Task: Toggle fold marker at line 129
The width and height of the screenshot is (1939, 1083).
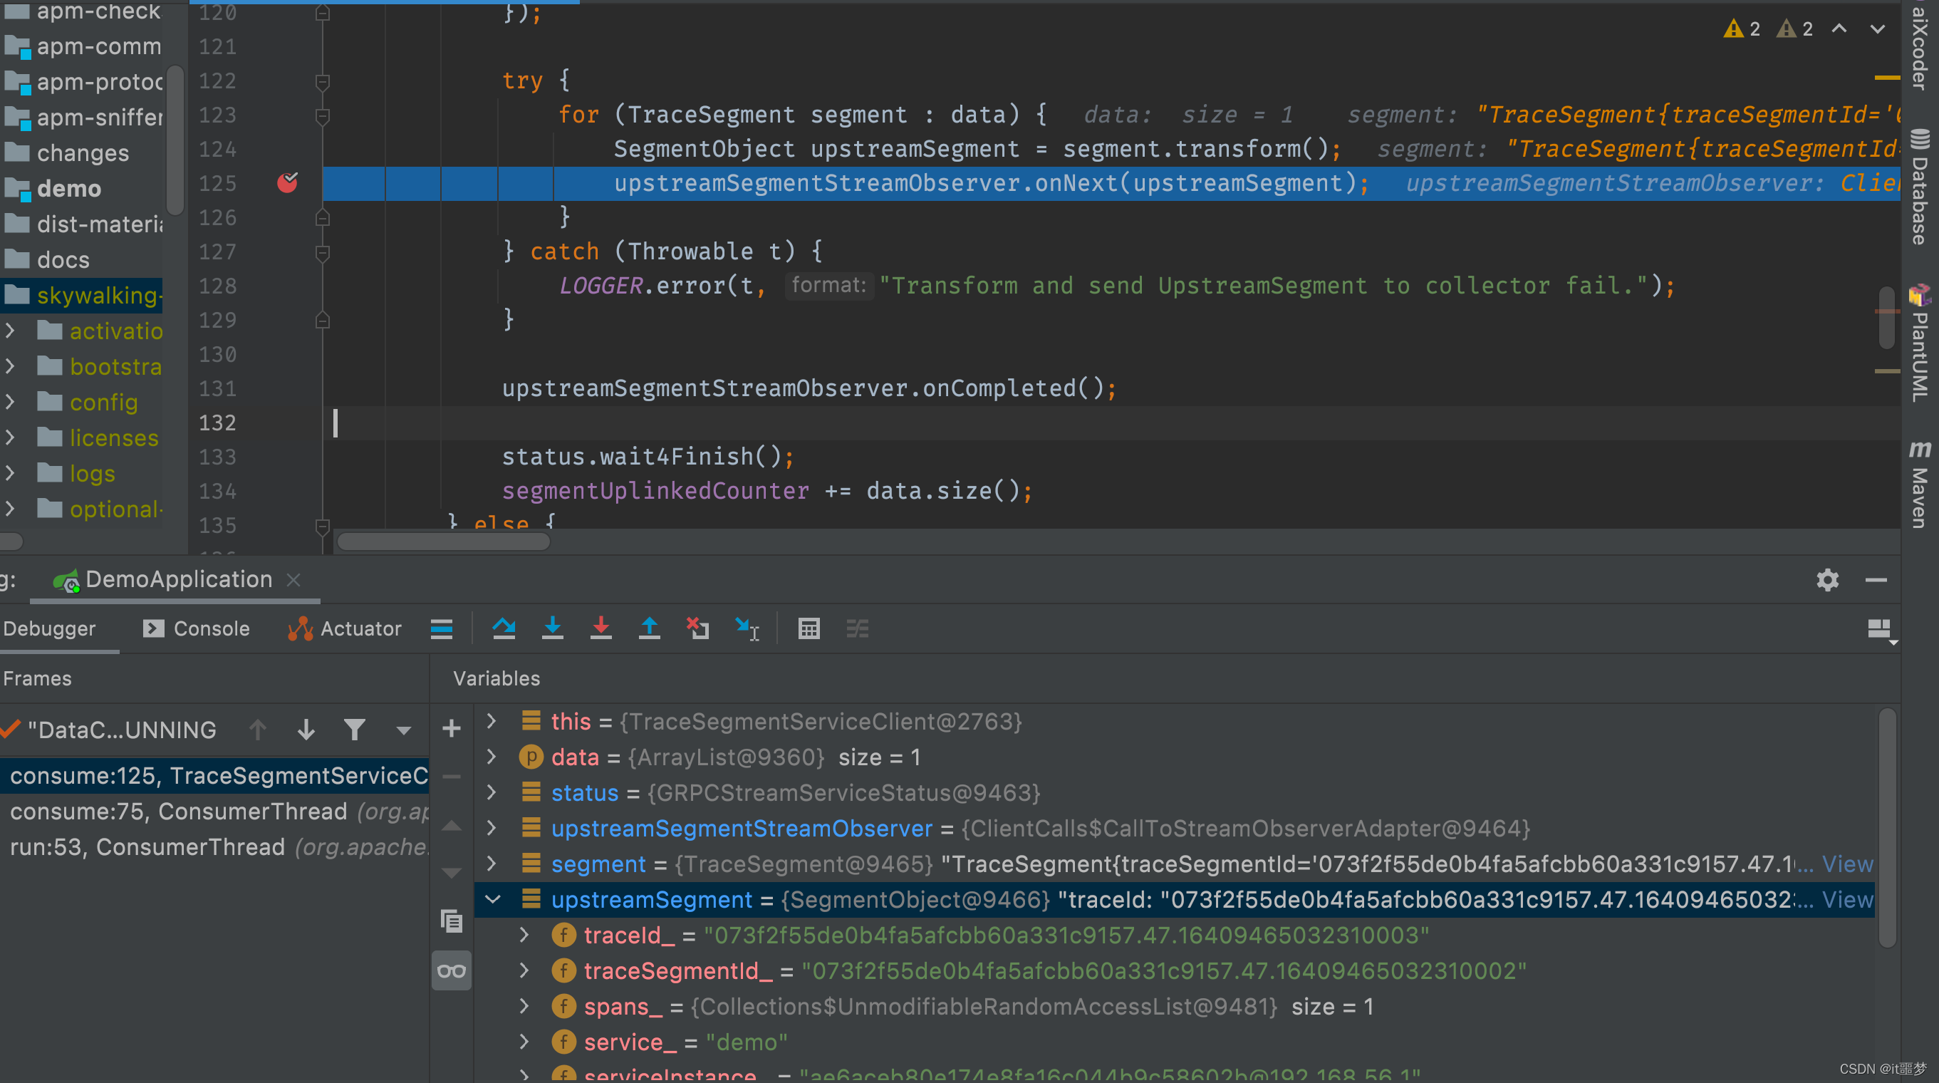Action: (x=323, y=320)
